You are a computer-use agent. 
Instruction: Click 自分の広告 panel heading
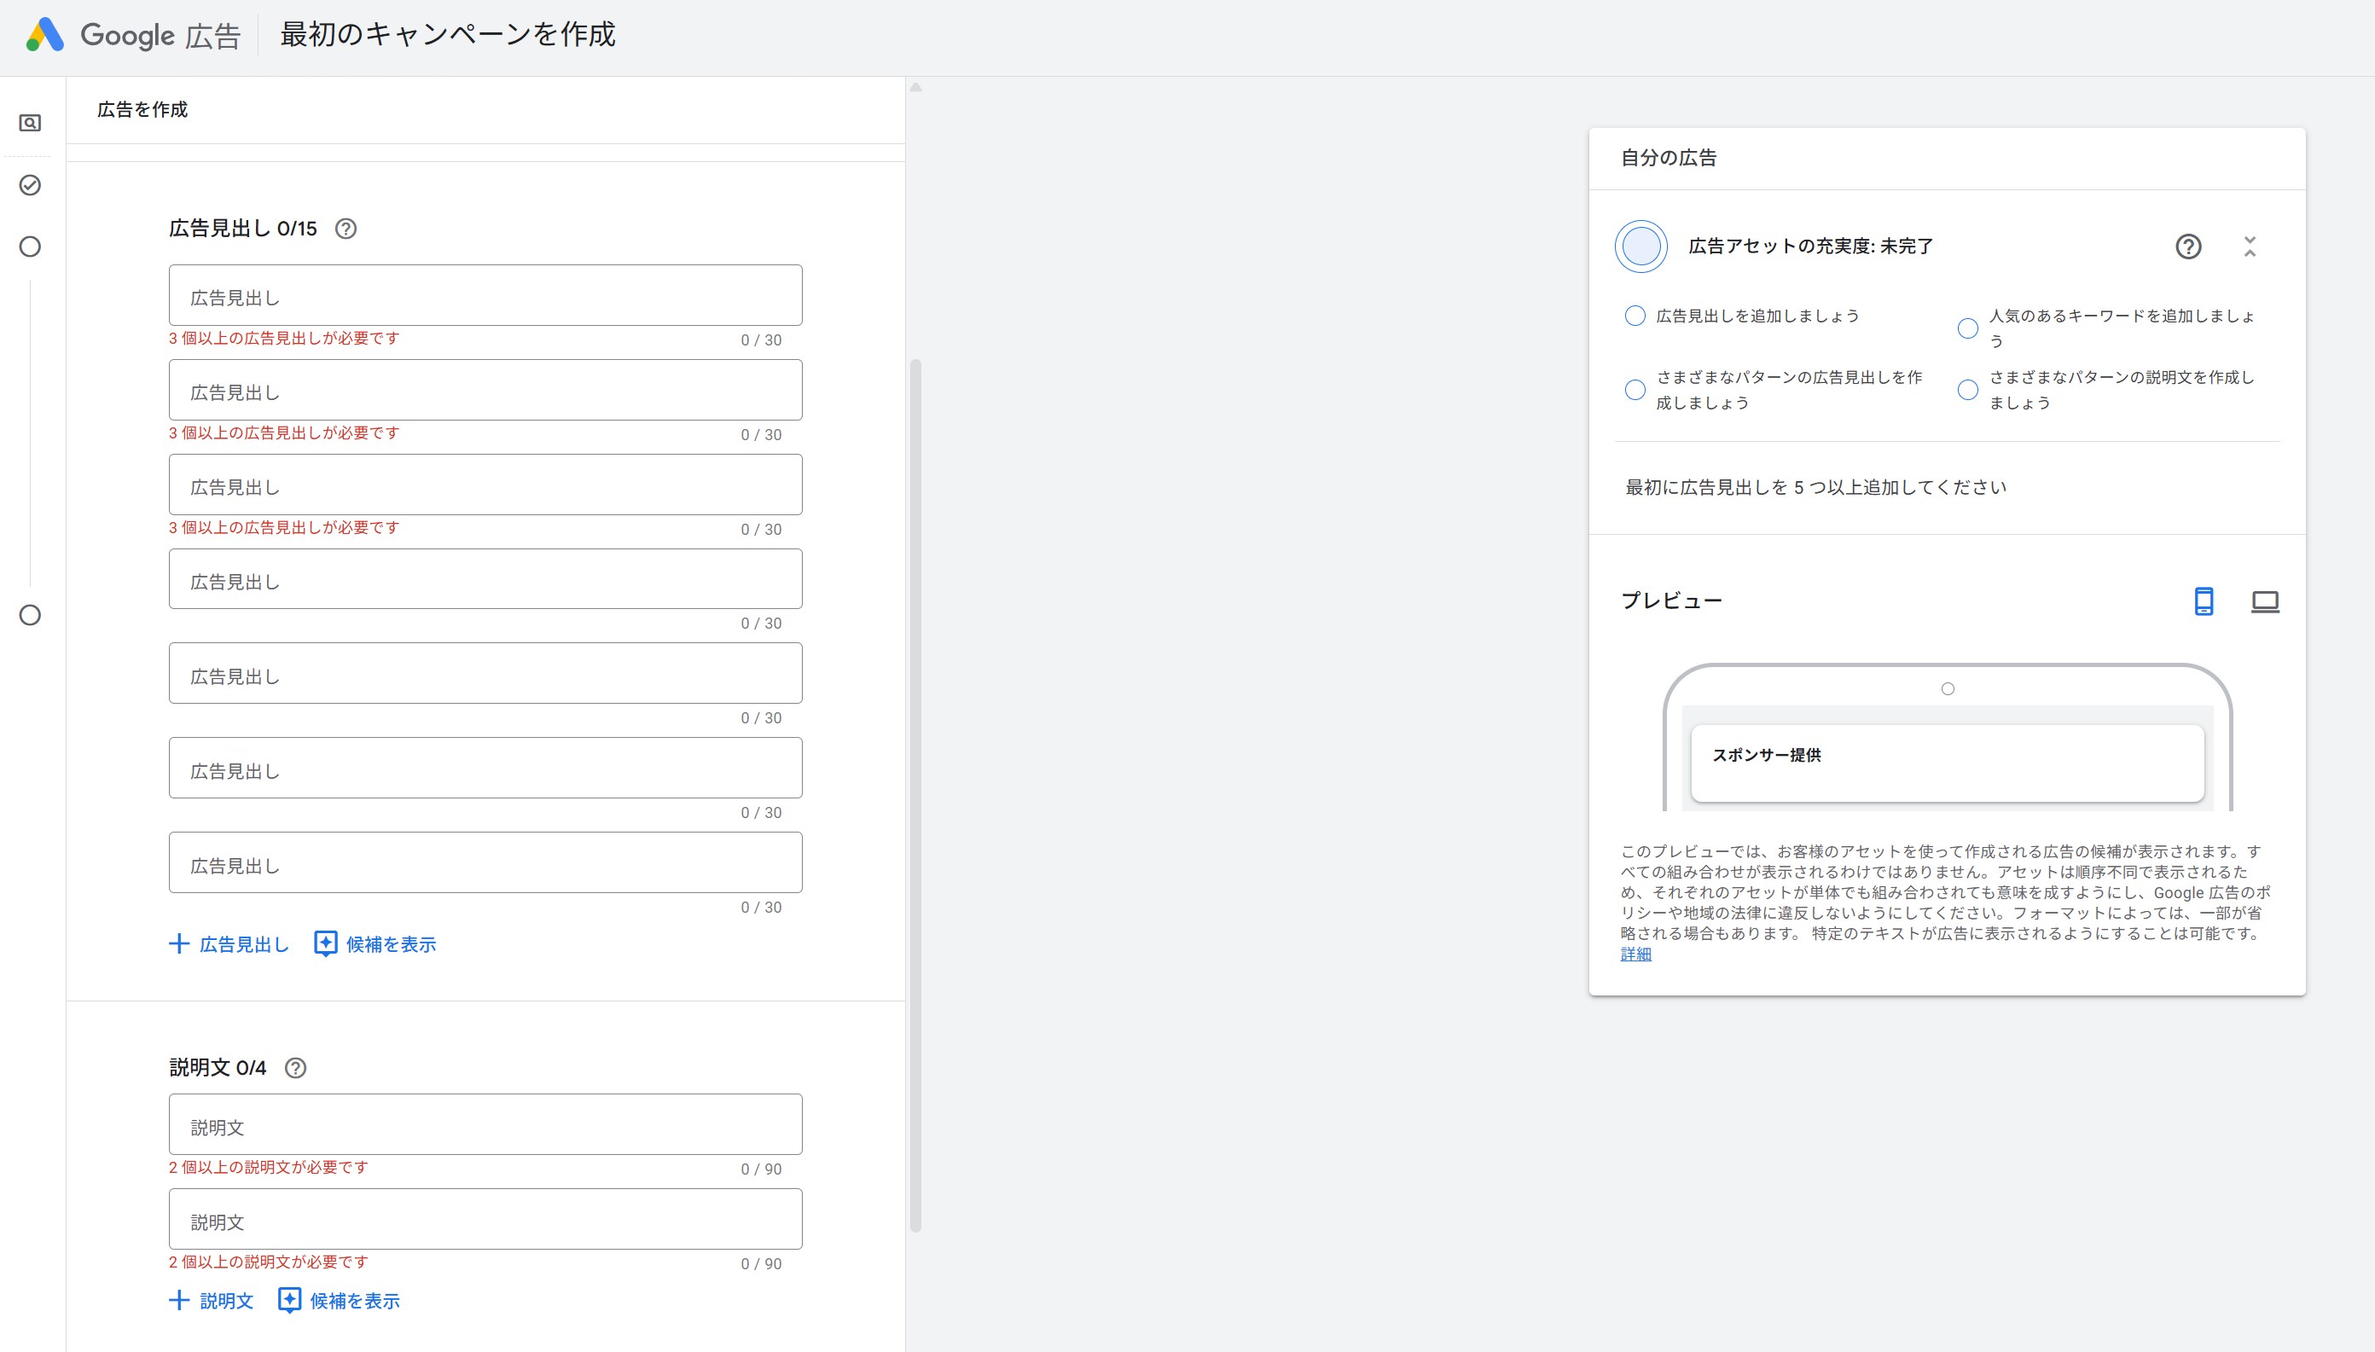point(1669,158)
